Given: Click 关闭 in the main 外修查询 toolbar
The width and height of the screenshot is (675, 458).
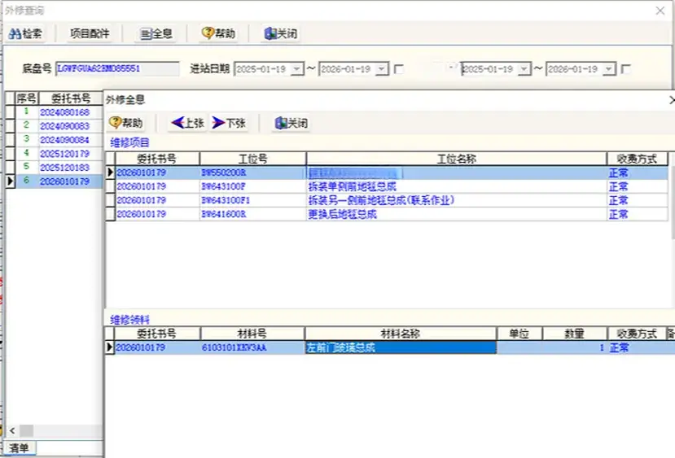Looking at the screenshot, I should point(280,34).
